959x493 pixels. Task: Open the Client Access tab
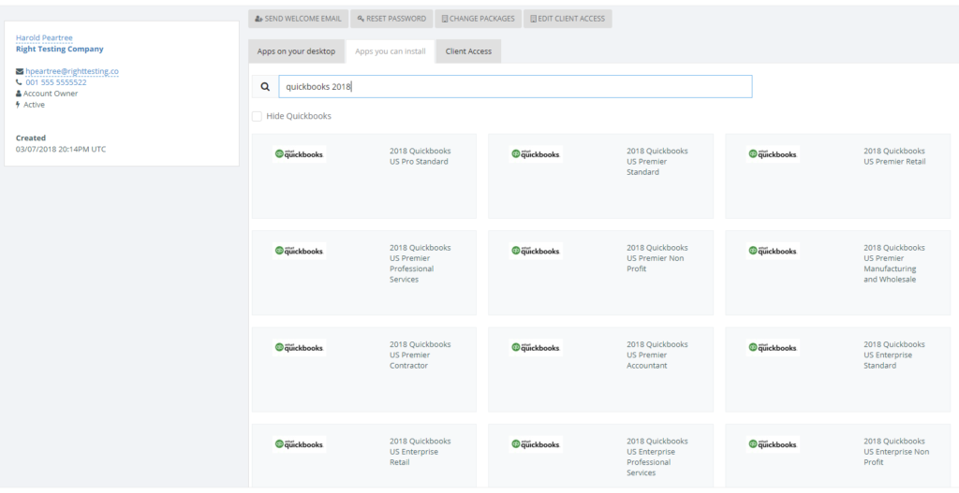coord(468,51)
